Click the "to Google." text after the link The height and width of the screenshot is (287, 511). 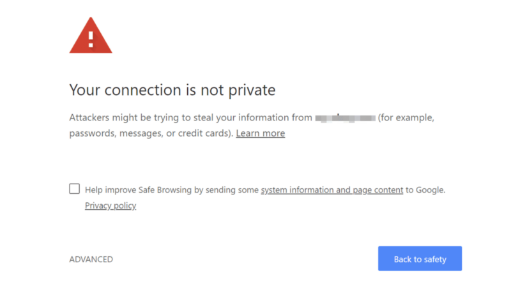425,189
